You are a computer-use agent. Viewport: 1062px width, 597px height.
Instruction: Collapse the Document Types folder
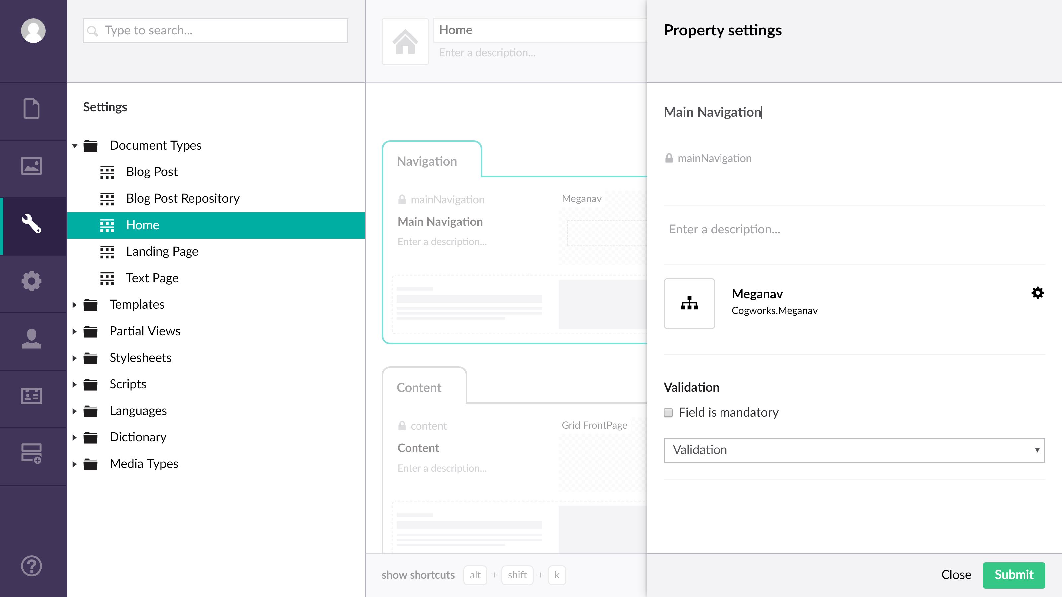(x=75, y=146)
